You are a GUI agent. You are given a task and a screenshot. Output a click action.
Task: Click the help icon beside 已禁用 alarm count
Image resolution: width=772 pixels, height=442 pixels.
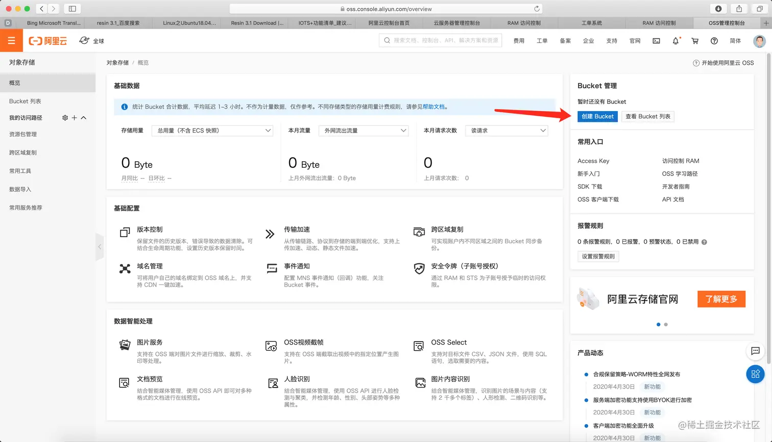(x=704, y=242)
